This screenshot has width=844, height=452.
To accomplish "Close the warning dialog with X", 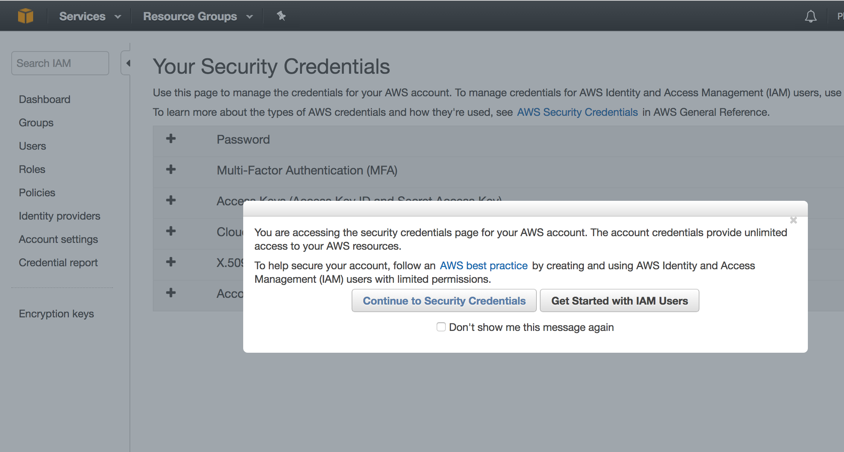I will click(x=793, y=220).
